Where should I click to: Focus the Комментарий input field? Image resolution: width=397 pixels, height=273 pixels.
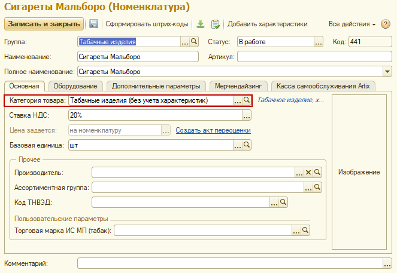(230, 263)
